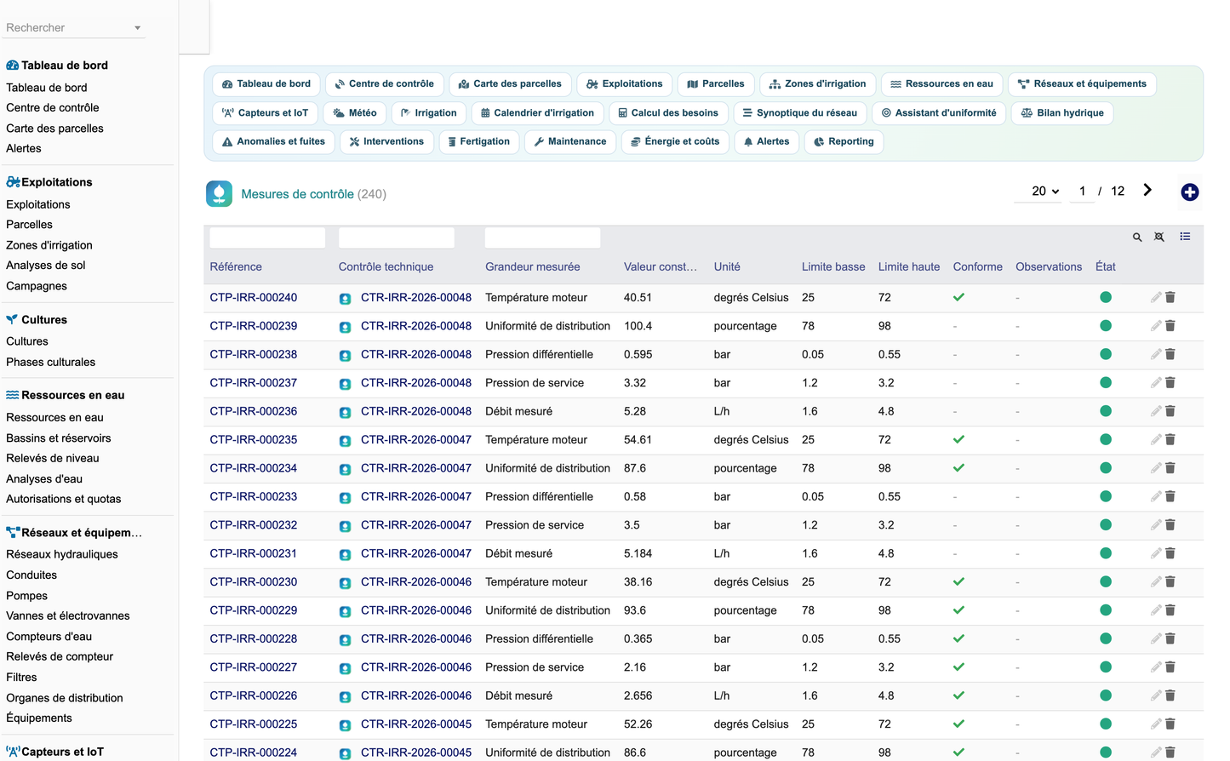Open the Rechercher dropdown in sidebar
This screenshot has height=761, width=1230.
pyautogui.click(x=73, y=27)
